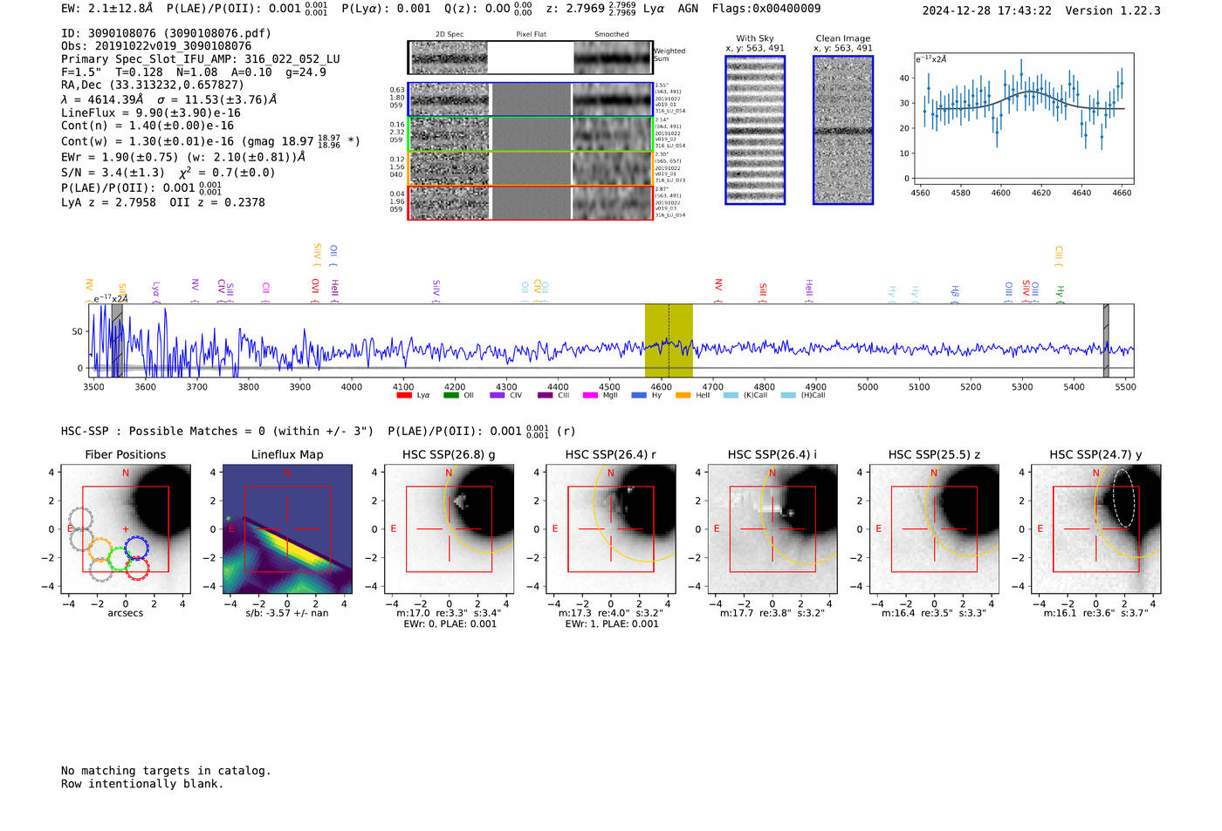
Task: Open the HSC SSP(26.8) g image
Action: tap(449, 529)
